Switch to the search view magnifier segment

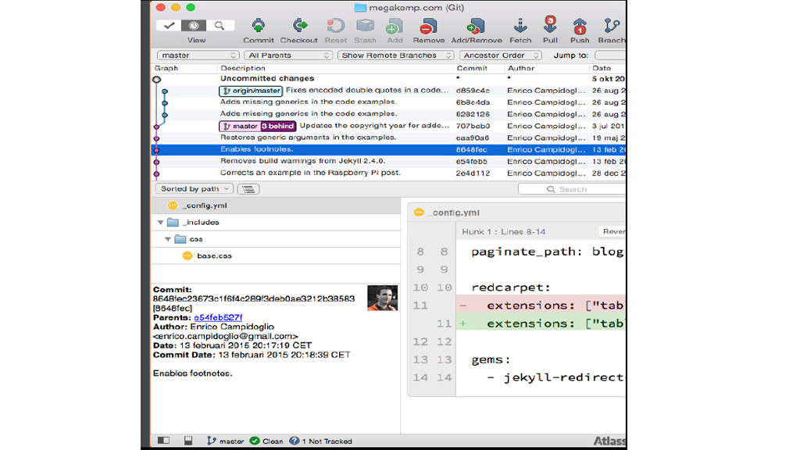tap(220, 26)
